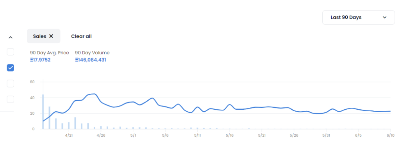Remove the Sales filter with X icon
This screenshot has width=400, height=153.
pos(51,36)
